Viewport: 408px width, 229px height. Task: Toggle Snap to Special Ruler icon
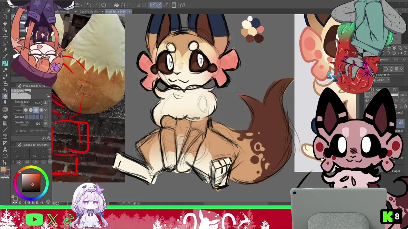click(159, 5)
